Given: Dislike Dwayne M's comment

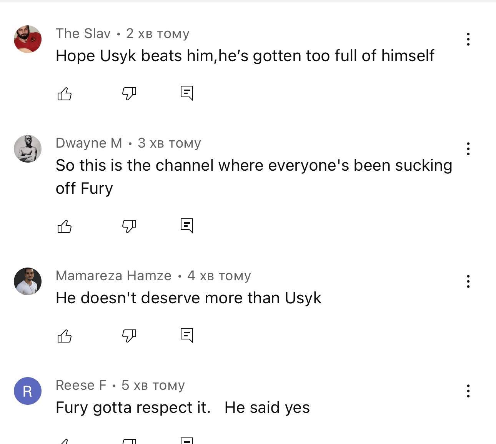Looking at the screenshot, I should [x=129, y=226].
